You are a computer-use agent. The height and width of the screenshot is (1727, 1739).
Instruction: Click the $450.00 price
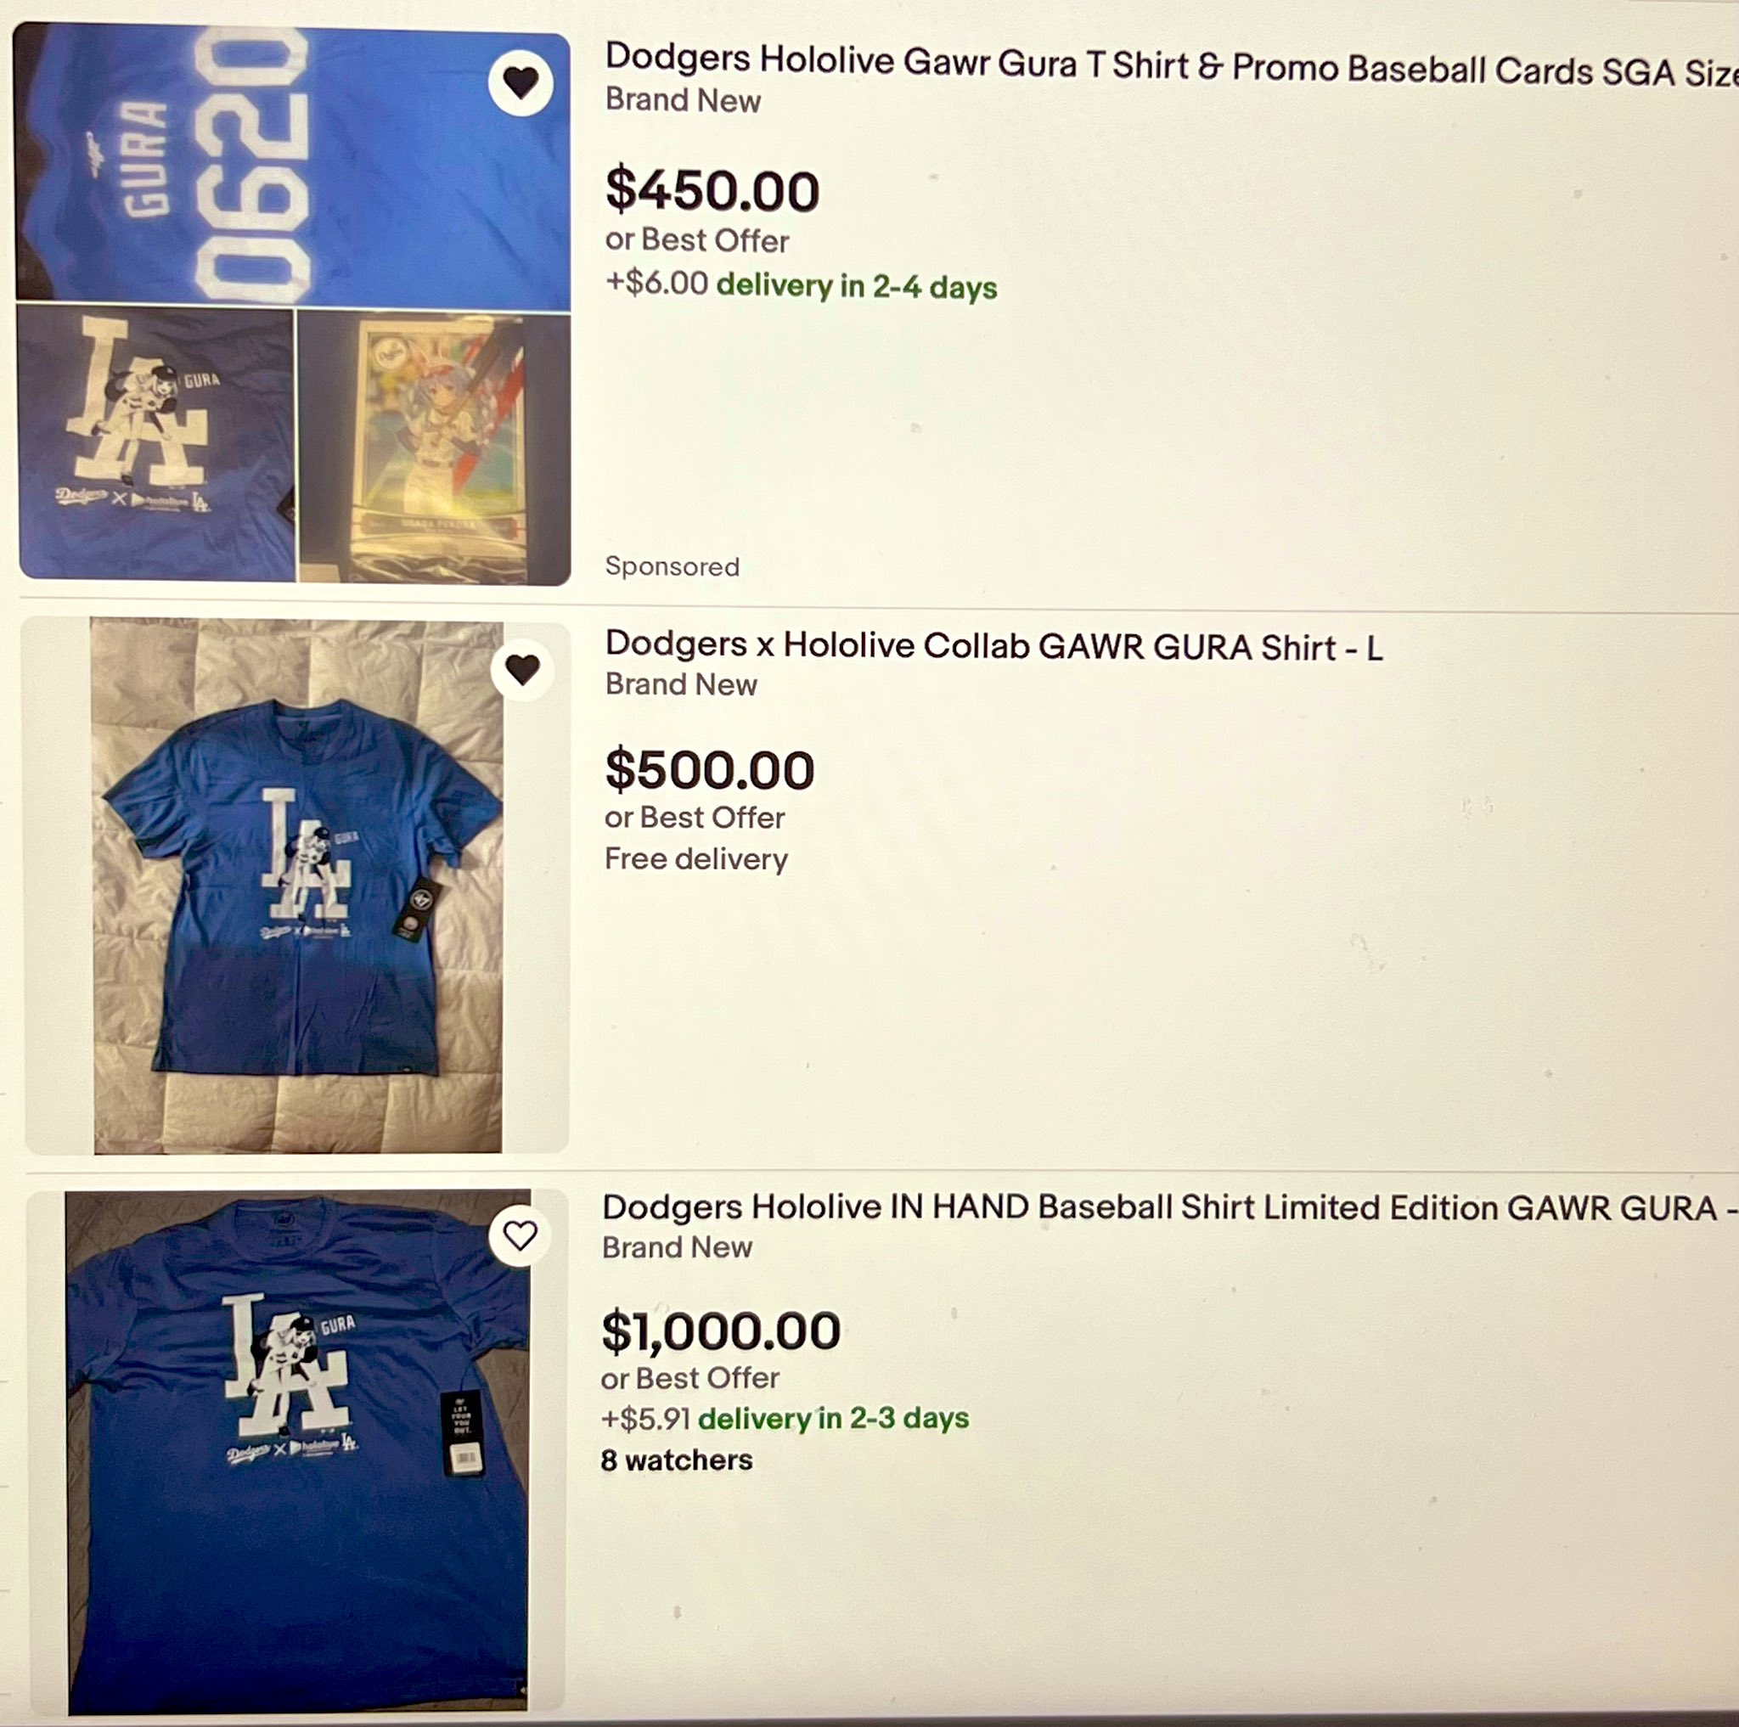[x=712, y=191]
